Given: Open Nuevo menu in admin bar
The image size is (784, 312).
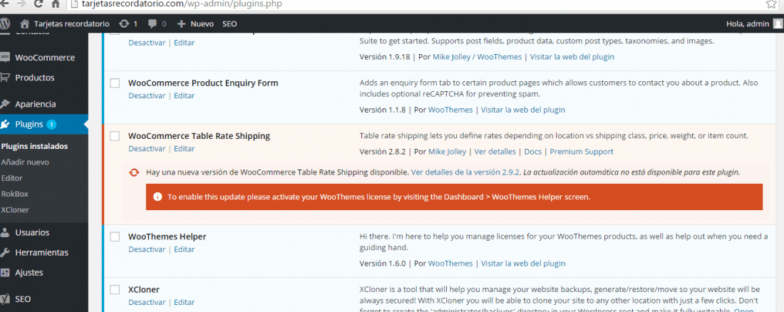Looking at the screenshot, I should 202,24.
